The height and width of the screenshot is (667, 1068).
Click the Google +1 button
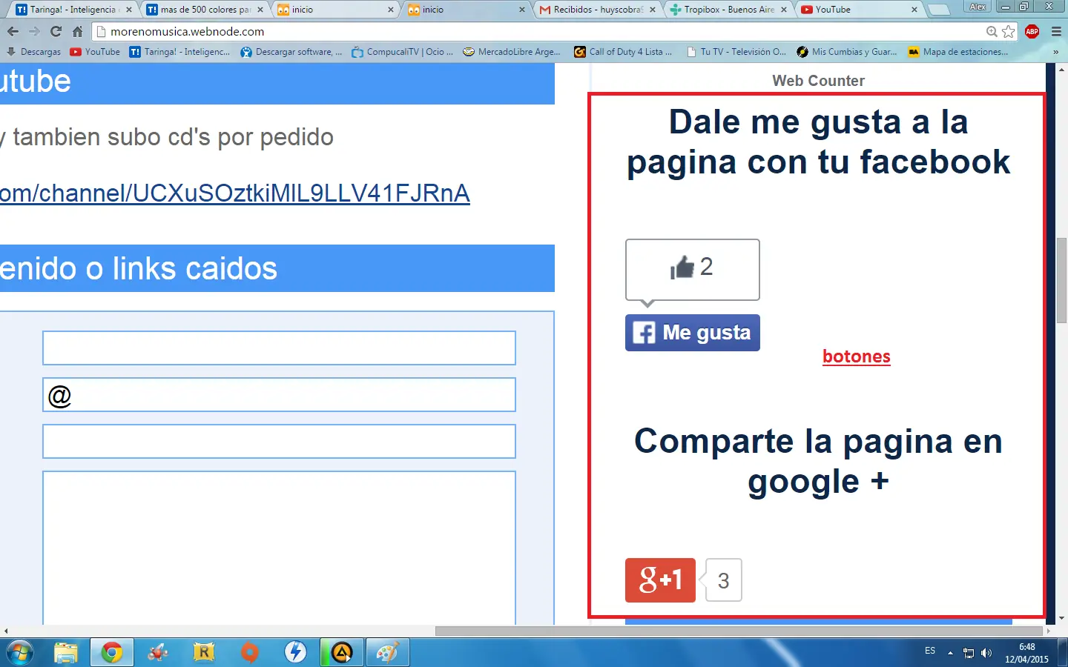tap(660, 580)
